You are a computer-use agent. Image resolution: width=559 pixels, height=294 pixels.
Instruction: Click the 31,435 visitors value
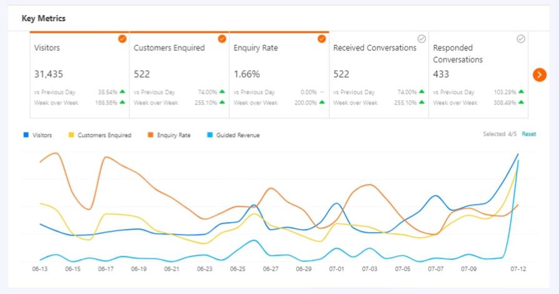click(x=49, y=74)
